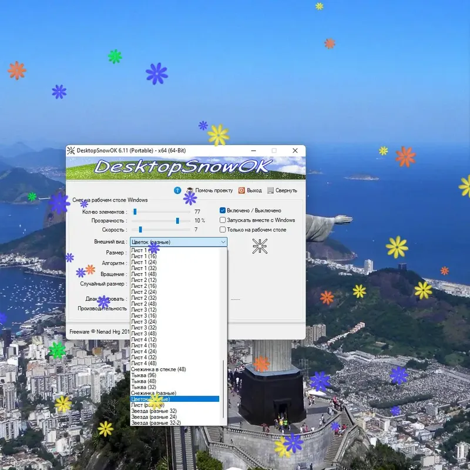The width and height of the screenshot is (470, 470).
Task: Open the blue help question-mark icon
Action: [177, 190]
